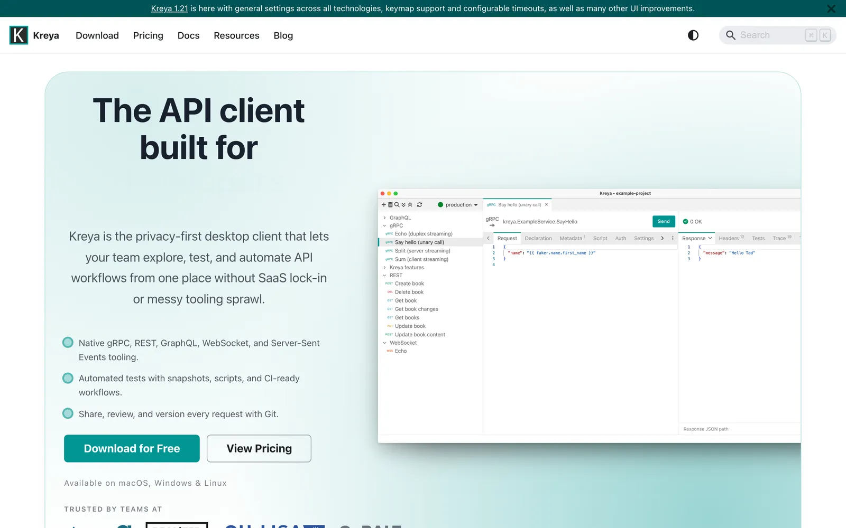This screenshot has height=528, width=846.
Task: Open the production environment dropdown
Action: (458, 205)
